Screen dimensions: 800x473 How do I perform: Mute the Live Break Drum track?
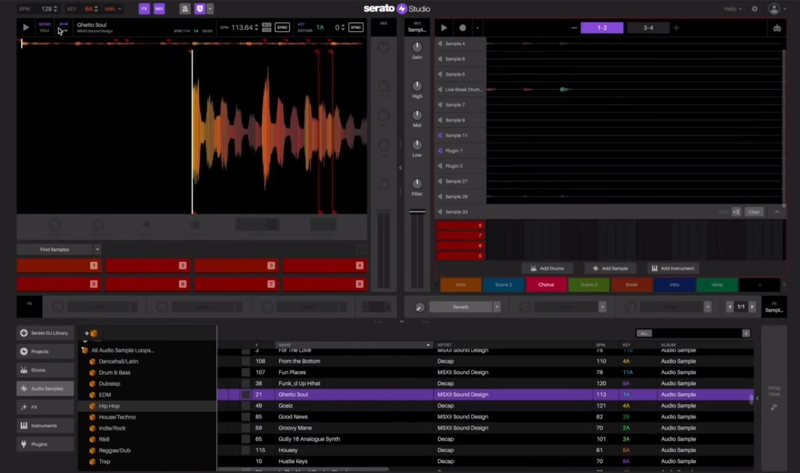440,90
